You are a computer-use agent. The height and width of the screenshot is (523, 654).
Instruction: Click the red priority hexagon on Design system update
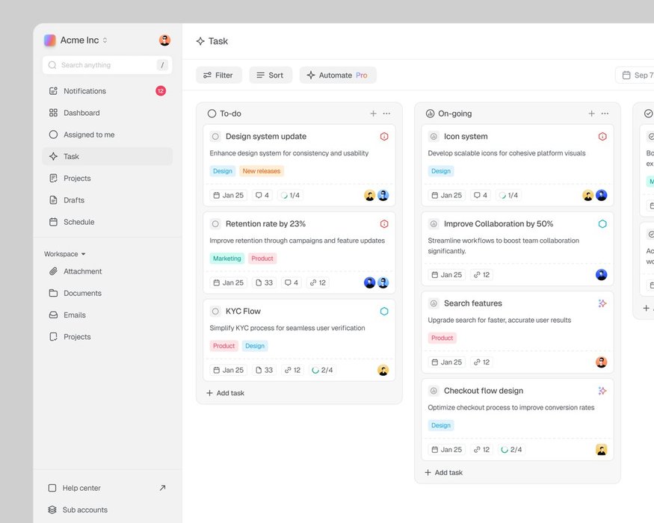[384, 137]
